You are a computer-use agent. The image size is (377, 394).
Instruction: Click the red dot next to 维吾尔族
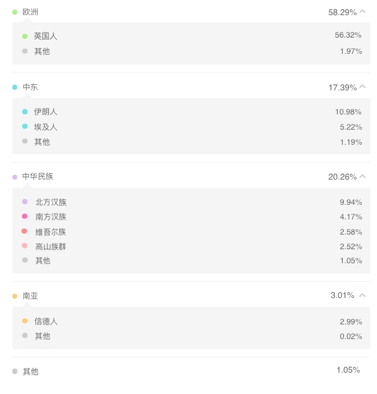pyautogui.click(x=24, y=231)
